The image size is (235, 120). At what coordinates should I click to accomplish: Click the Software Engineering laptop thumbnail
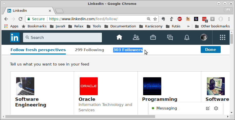[25, 86]
